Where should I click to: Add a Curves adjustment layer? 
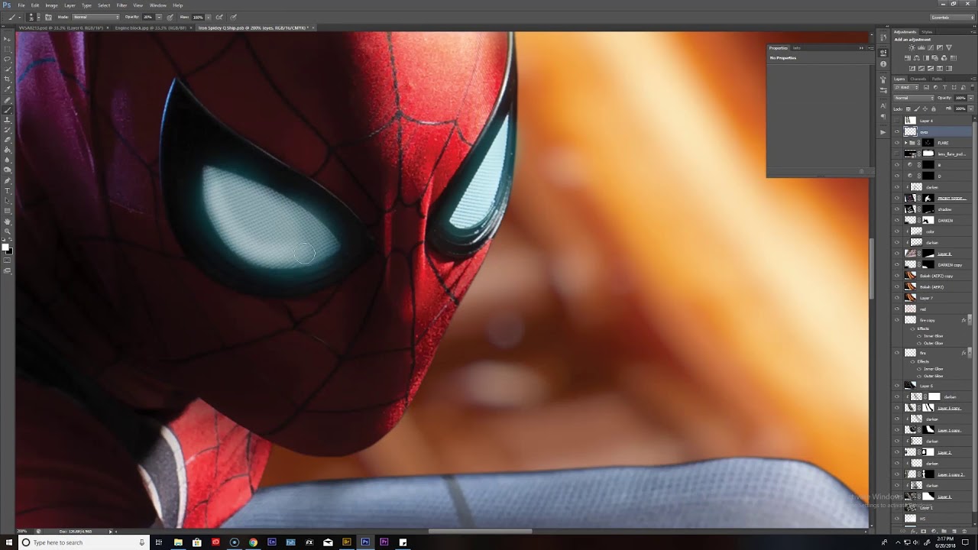pos(930,47)
